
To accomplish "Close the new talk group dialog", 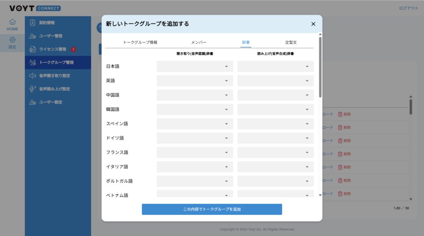I will click(313, 24).
